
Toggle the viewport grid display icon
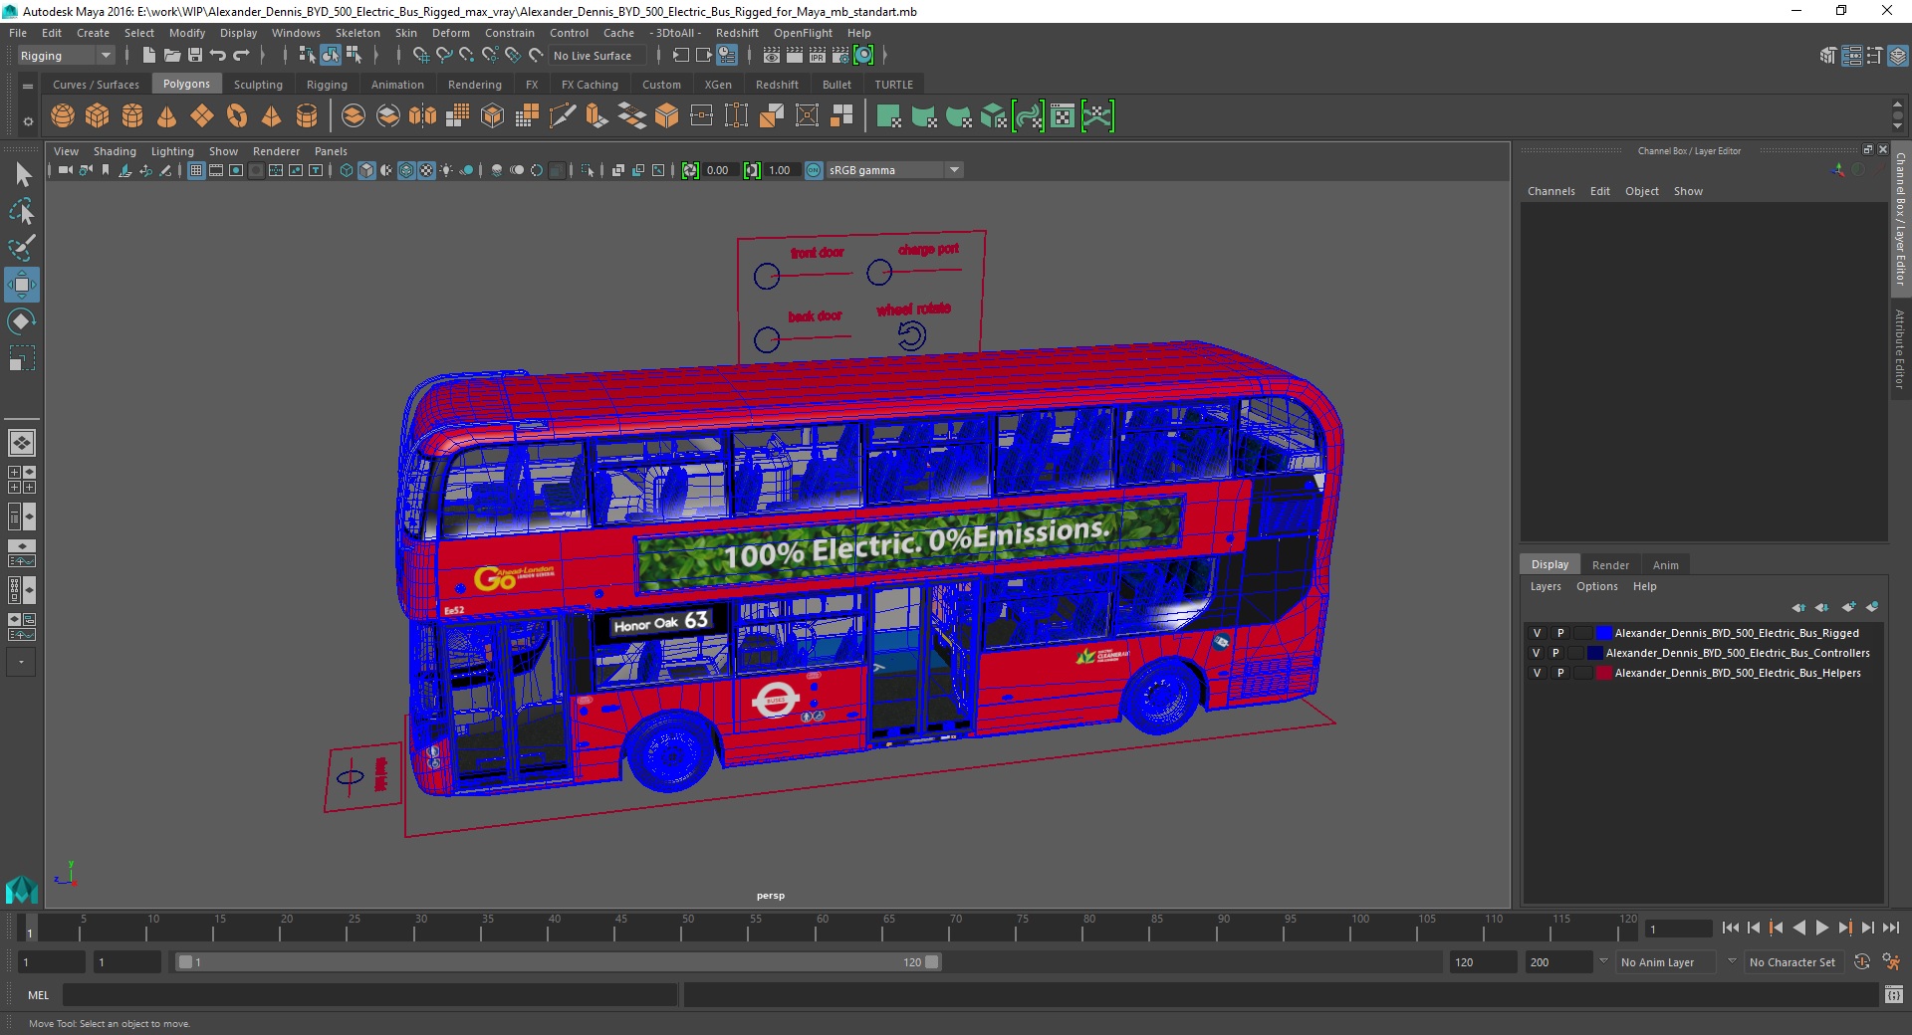coord(196,170)
